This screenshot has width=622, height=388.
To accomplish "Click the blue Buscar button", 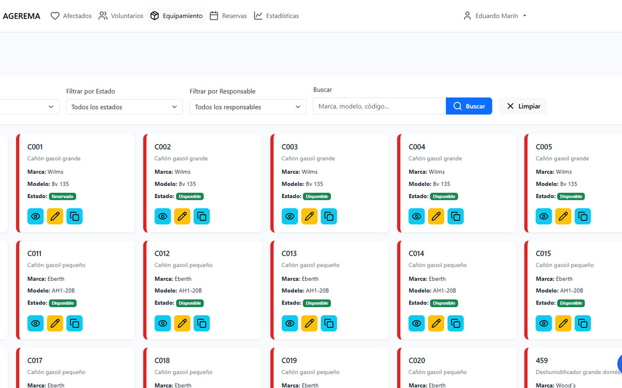I will (x=469, y=106).
